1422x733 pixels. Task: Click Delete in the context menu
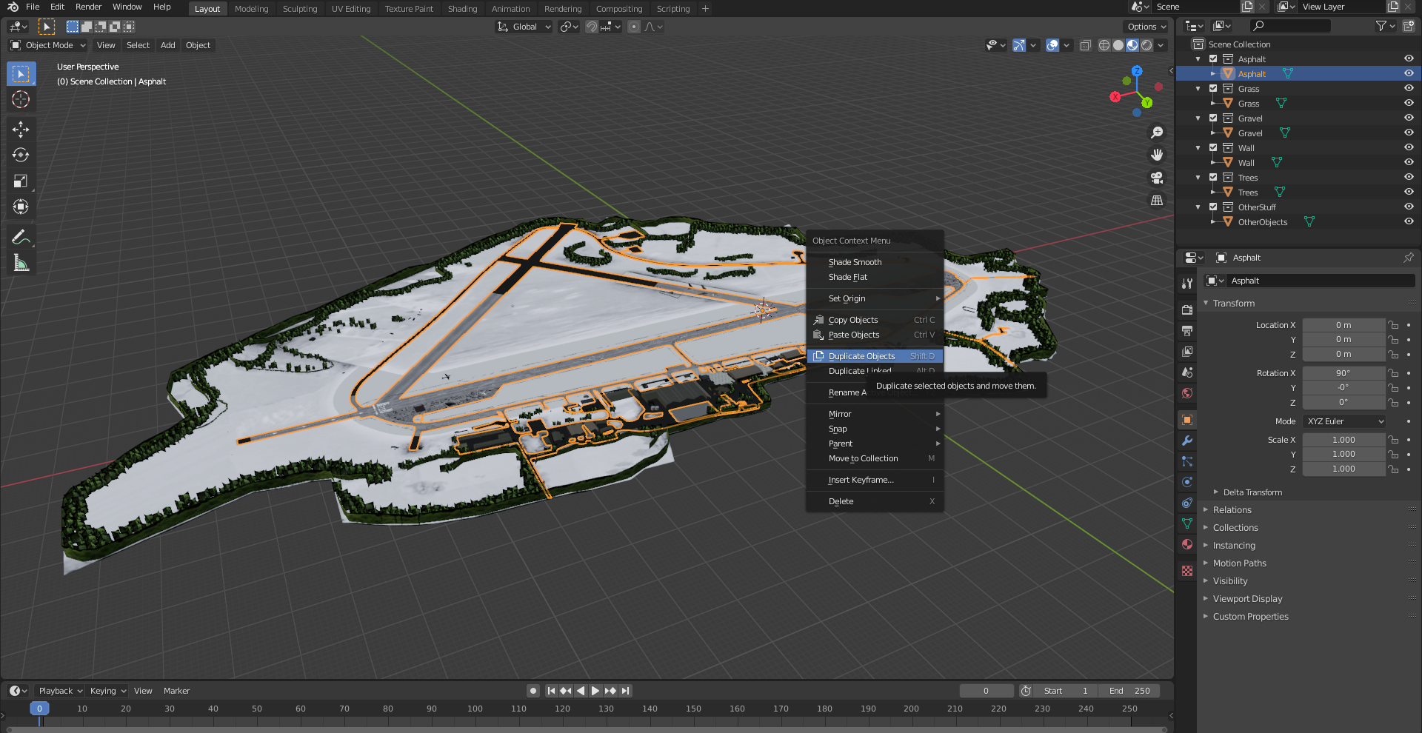pos(841,501)
